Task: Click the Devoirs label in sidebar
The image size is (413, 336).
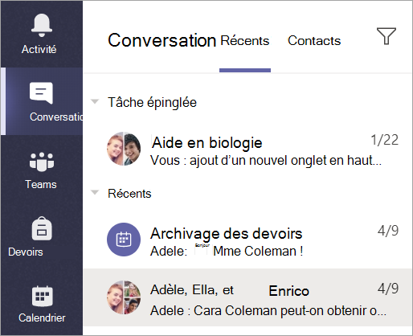Action: (26, 252)
